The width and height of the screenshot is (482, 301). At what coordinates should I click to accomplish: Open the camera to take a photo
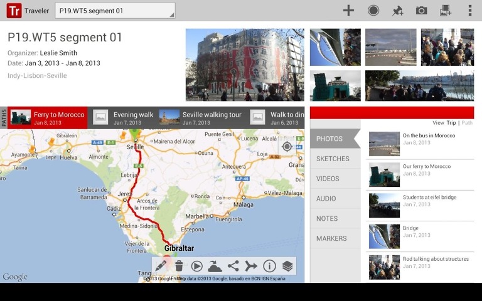[x=421, y=10]
